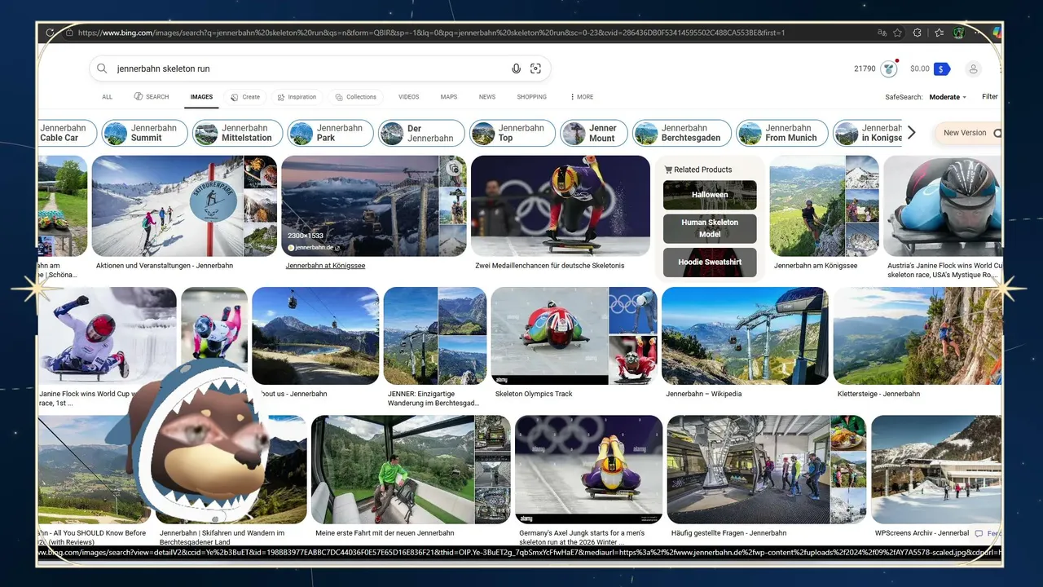Select the Jenner Mount chip
The image size is (1043, 587).
(593, 133)
